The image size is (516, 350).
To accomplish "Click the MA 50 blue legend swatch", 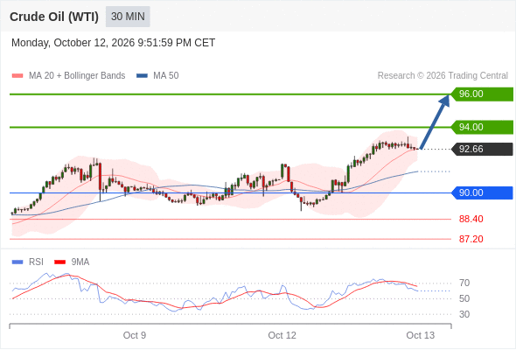I will pyautogui.click(x=142, y=76).
